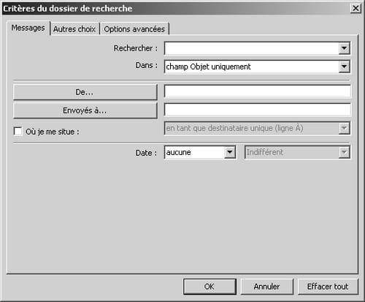Screen dimensions: 365x302
Task: Switch to the Autres choix tab
Action: [x=75, y=29]
